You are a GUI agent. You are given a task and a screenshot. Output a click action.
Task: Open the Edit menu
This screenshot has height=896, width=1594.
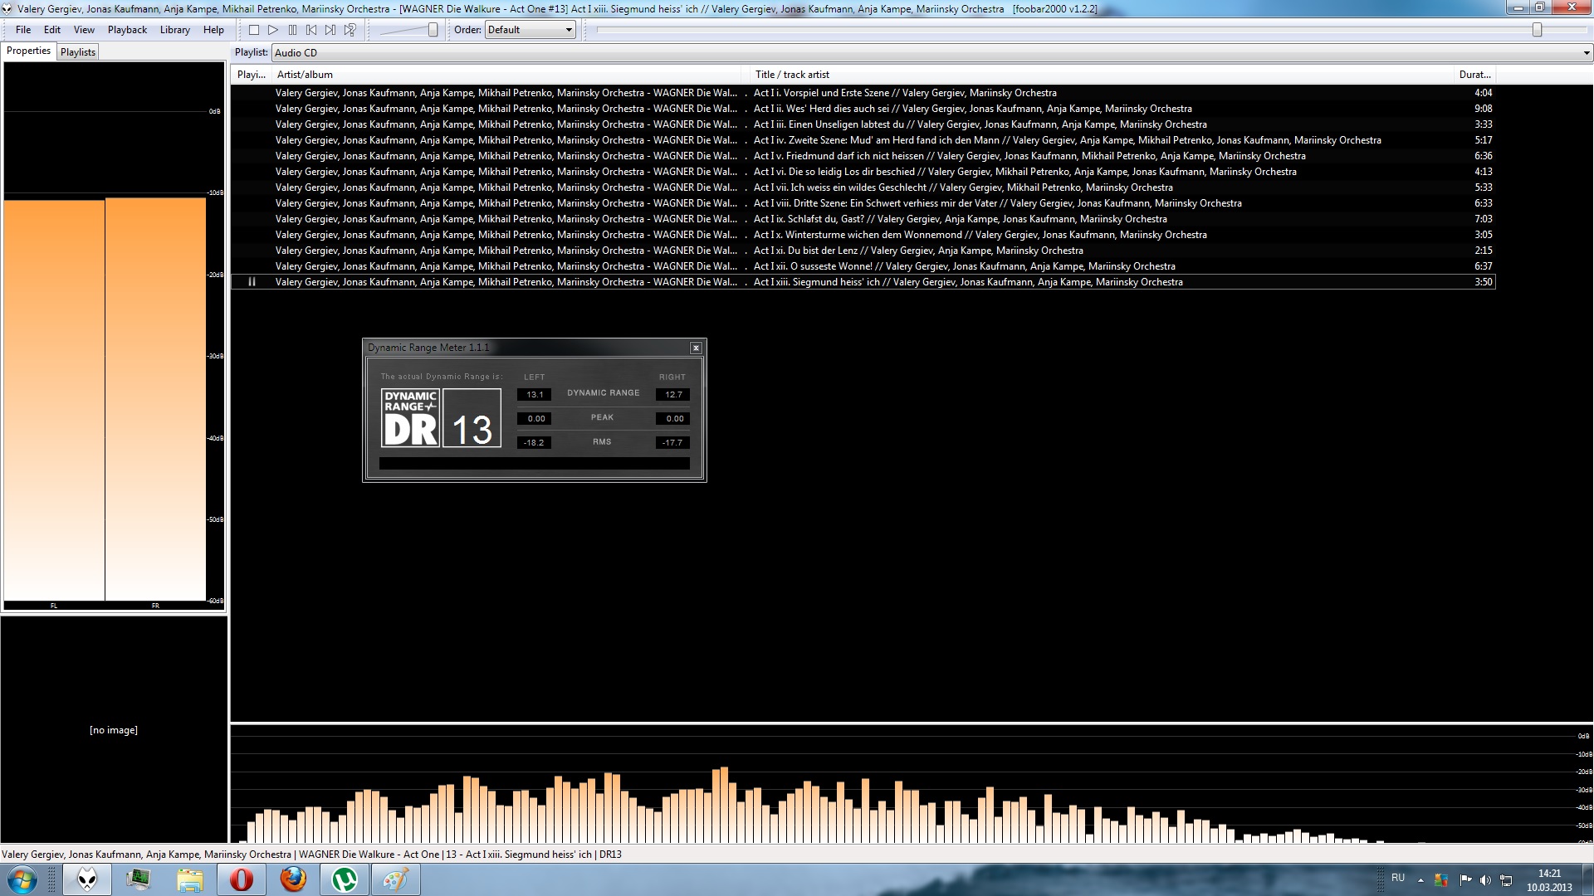[52, 30]
